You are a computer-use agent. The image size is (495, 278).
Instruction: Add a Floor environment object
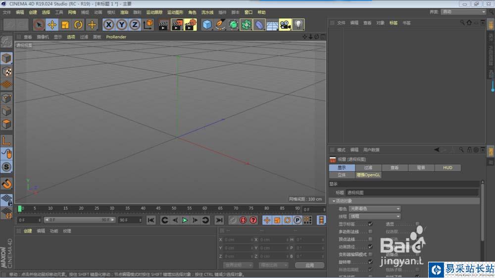(272, 25)
